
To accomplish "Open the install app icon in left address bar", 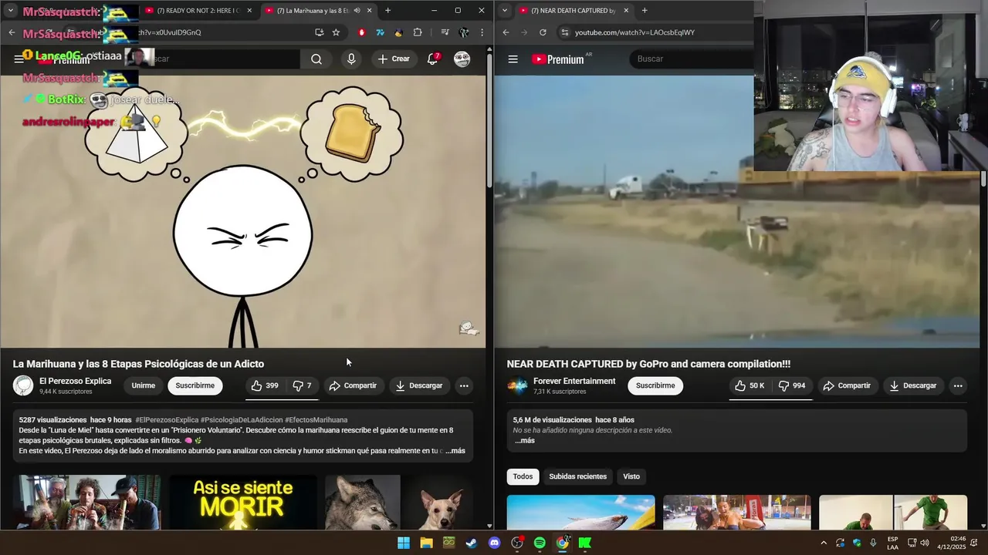I will point(319,32).
